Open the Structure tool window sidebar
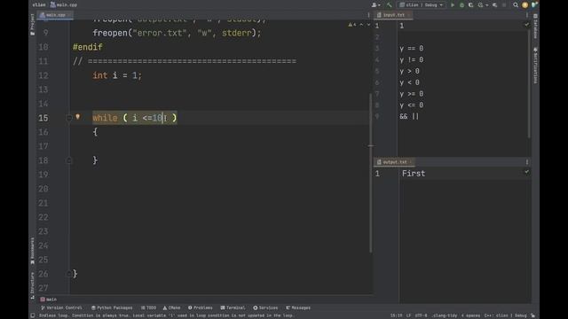The image size is (568, 319). 33,285
